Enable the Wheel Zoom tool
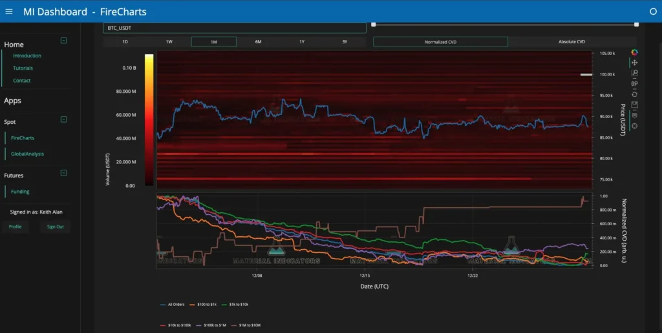 634,83
